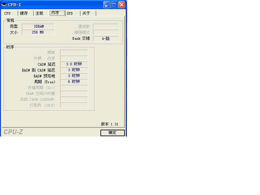Switch to the CPU tab
Screen dimensions: 260x195
click(x=10, y=13)
